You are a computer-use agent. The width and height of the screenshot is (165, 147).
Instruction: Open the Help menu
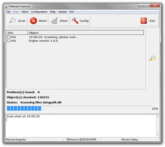[53, 12]
